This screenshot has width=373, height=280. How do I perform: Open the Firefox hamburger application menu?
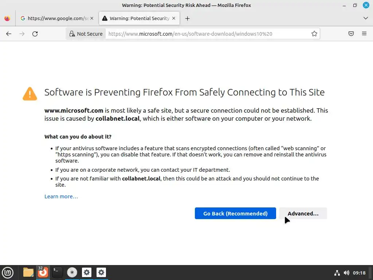point(364,34)
